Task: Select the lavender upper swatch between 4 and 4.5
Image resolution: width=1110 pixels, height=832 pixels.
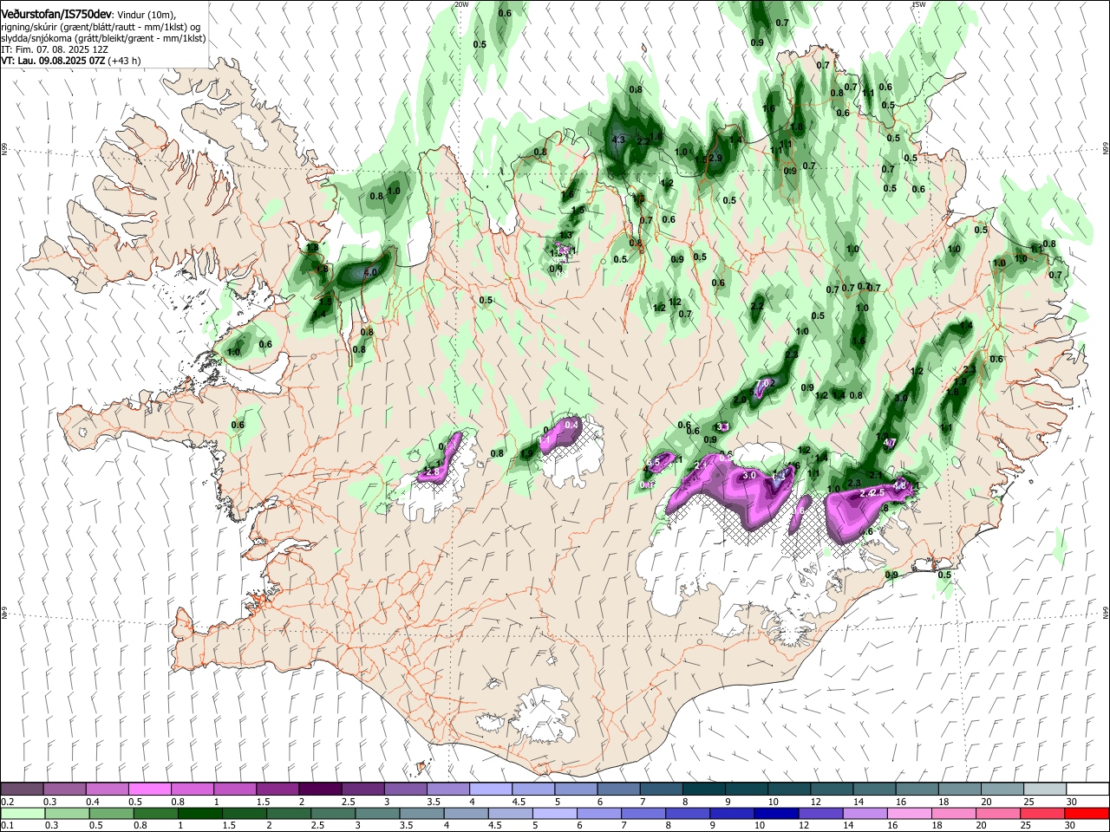Action: click(x=490, y=790)
